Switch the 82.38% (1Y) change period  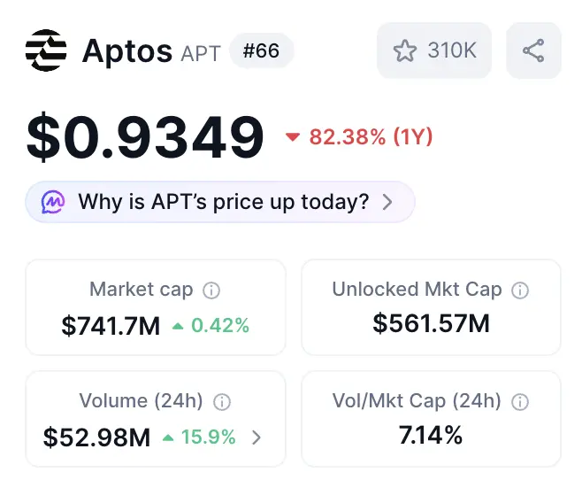click(x=358, y=137)
